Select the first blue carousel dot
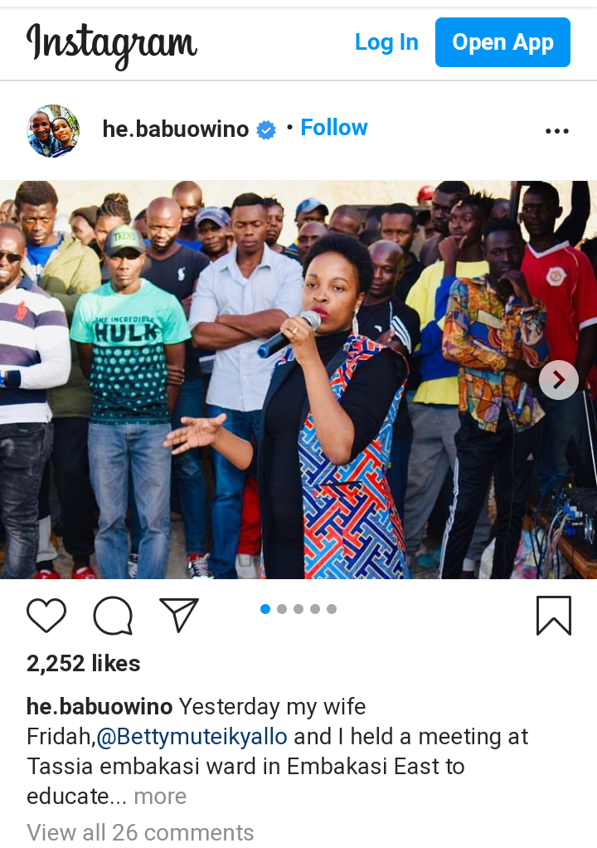This screenshot has width=597, height=848. 265,609
